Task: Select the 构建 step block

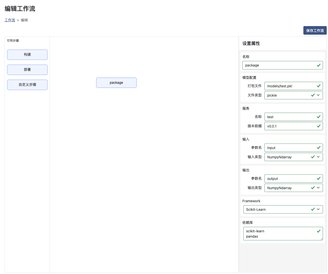Action: pos(27,55)
